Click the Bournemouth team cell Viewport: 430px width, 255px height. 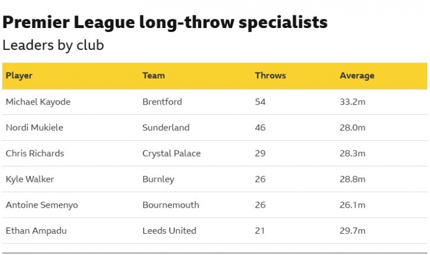pos(171,205)
